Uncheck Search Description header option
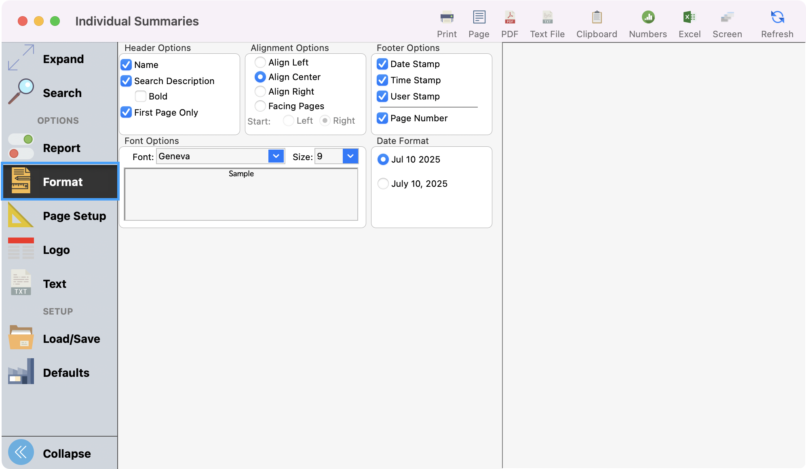Image resolution: width=806 pixels, height=469 pixels. pyautogui.click(x=126, y=81)
